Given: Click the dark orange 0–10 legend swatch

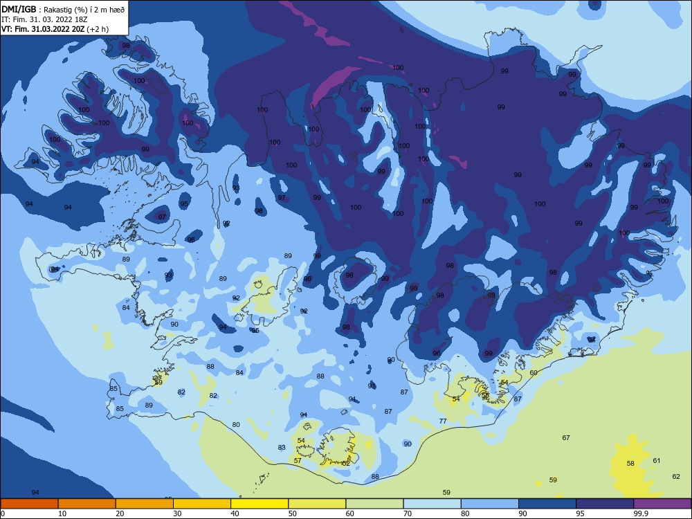Looking at the screenshot, I should point(29,504).
